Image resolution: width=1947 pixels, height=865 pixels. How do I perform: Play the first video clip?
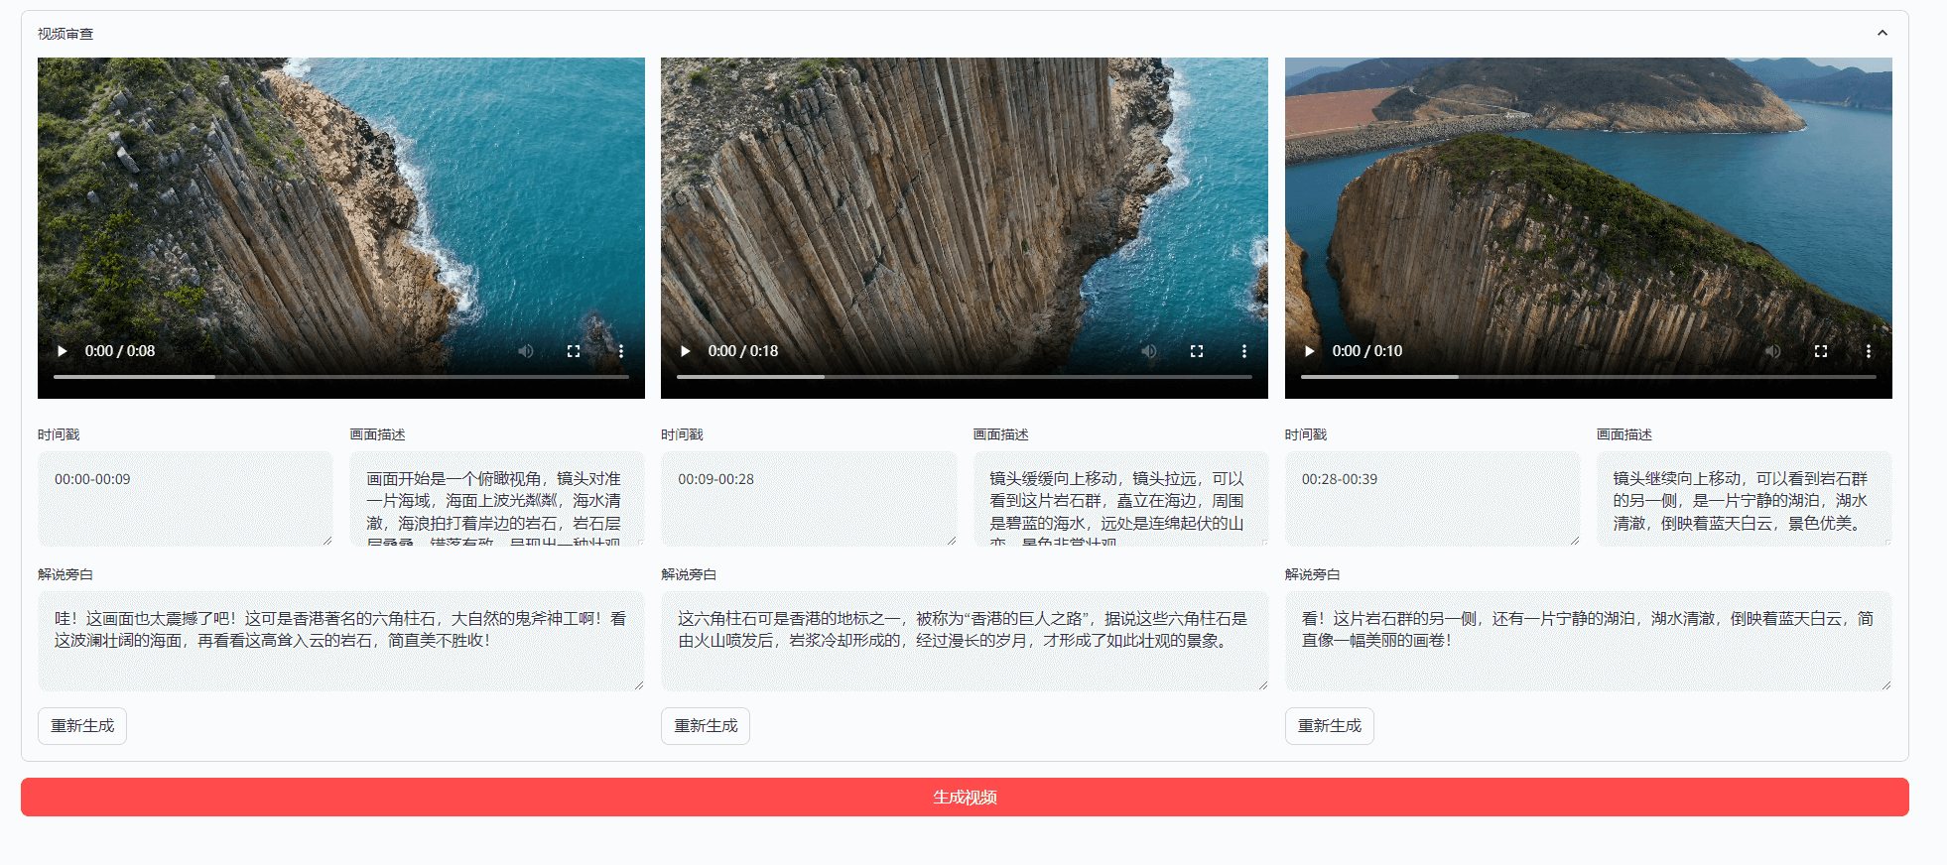[63, 351]
